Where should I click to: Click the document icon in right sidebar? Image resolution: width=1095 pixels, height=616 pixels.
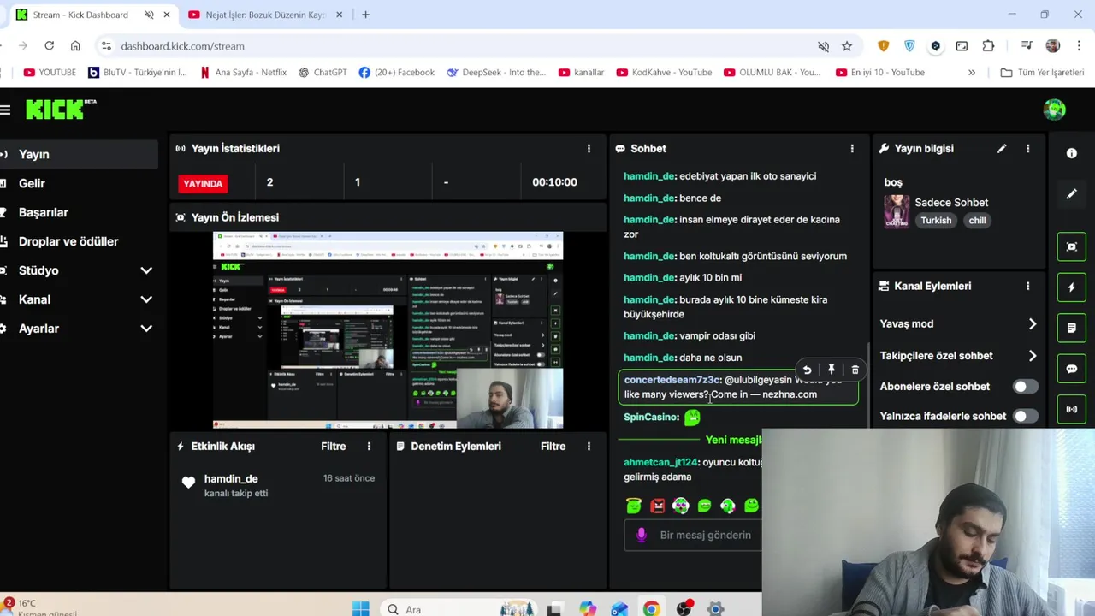[x=1072, y=328]
